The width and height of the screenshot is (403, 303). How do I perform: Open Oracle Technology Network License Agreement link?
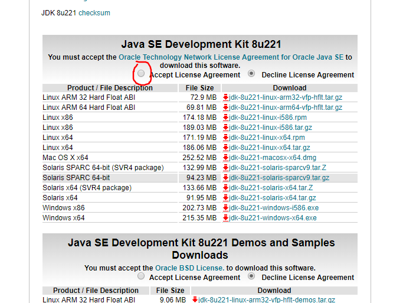tap(231, 57)
